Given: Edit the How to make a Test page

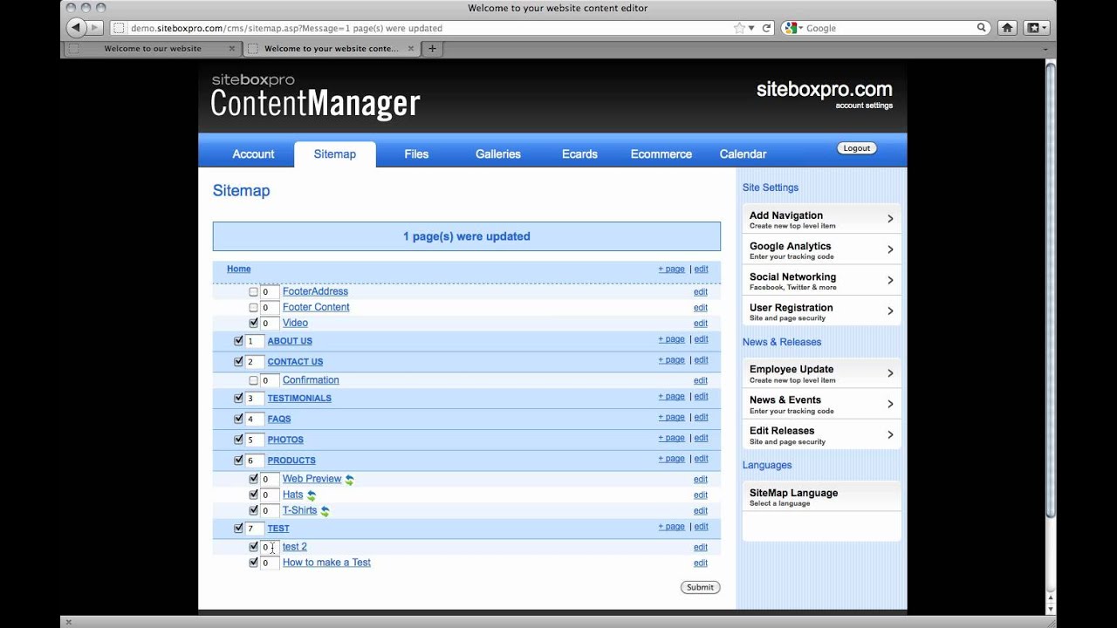Looking at the screenshot, I should point(701,563).
